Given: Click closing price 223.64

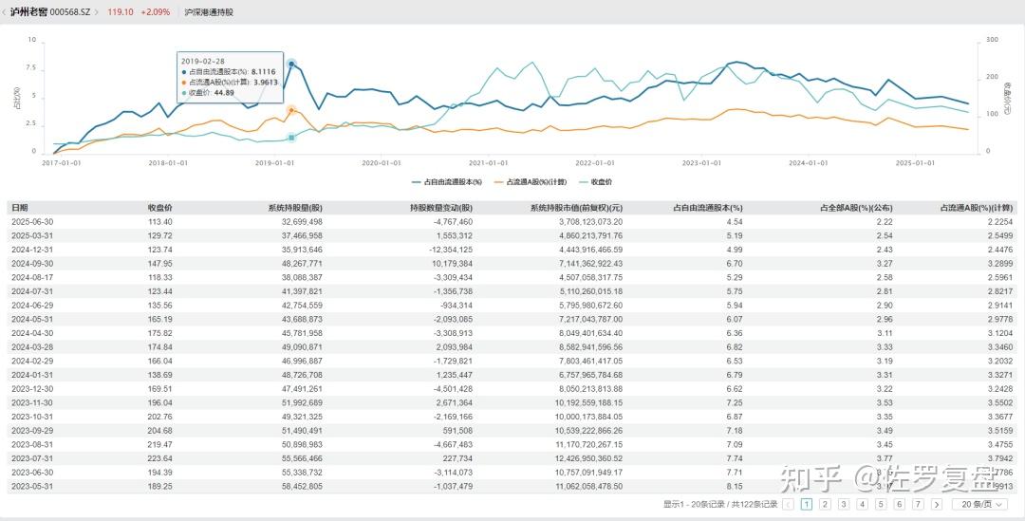Looking at the screenshot, I should click(x=160, y=458).
